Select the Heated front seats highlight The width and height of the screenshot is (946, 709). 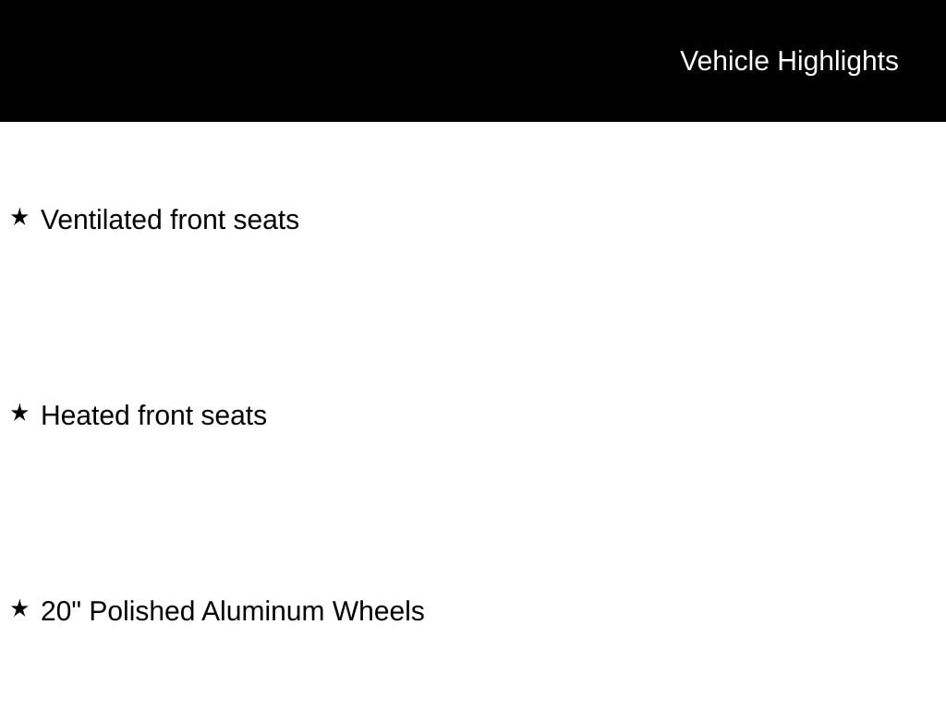pyautogui.click(x=153, y=416)
